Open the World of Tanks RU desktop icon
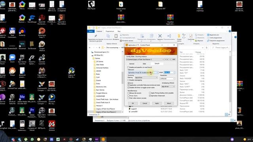Screen dimensions: 253x142 [12, 99]
